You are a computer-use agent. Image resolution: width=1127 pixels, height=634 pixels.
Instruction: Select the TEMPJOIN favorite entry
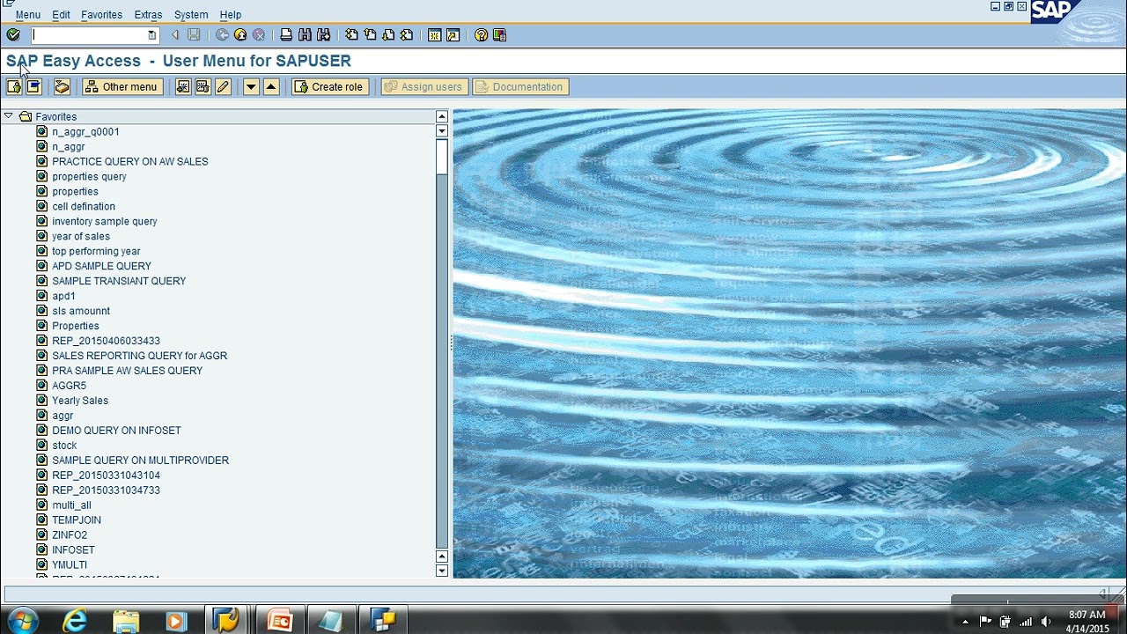pos(77,520)
